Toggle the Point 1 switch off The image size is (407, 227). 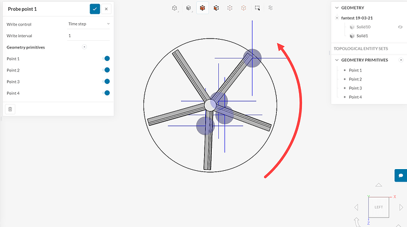point(106,59)
